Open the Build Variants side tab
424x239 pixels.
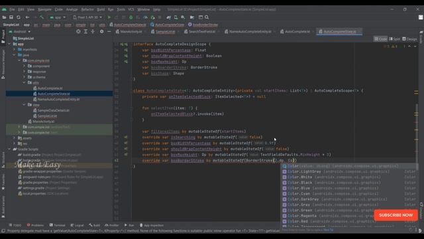(x=3, y=207)
